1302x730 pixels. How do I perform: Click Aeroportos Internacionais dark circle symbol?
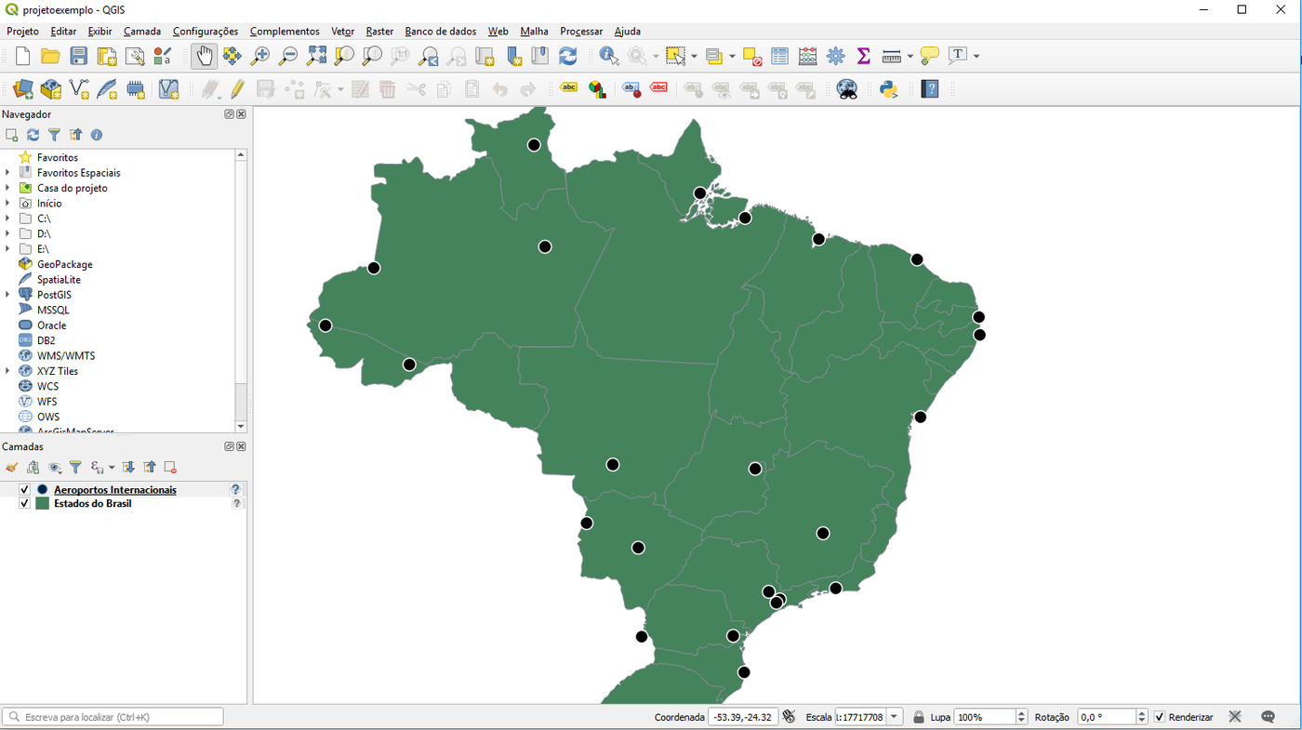42,489
